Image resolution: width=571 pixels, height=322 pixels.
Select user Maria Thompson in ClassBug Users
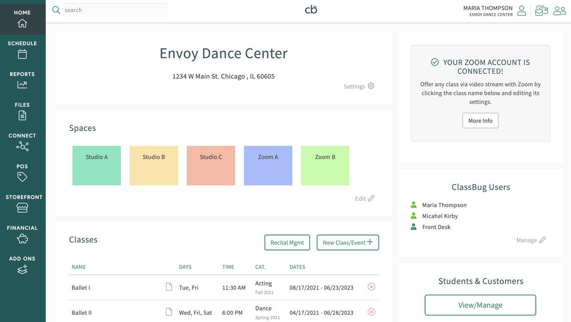[444, 205]
